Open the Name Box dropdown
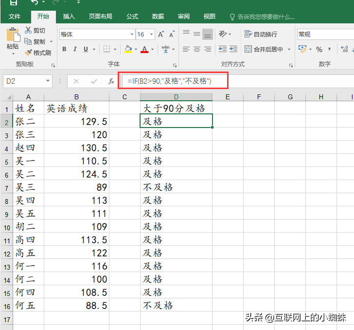This screenshot has height=330, width=354. coord(48,81)
